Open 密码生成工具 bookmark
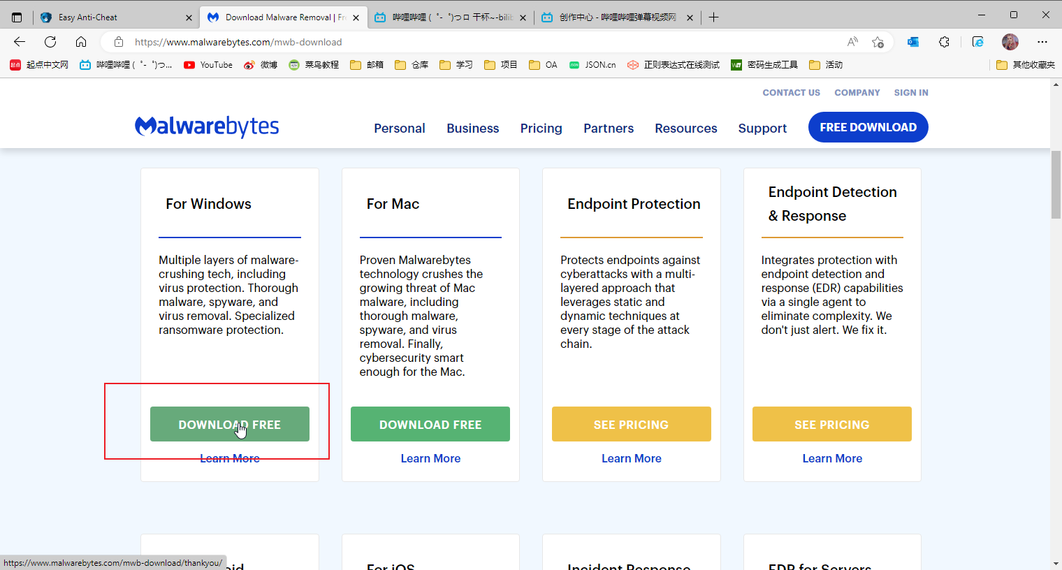Screen dimensions: 1062x570 point(764,65)
